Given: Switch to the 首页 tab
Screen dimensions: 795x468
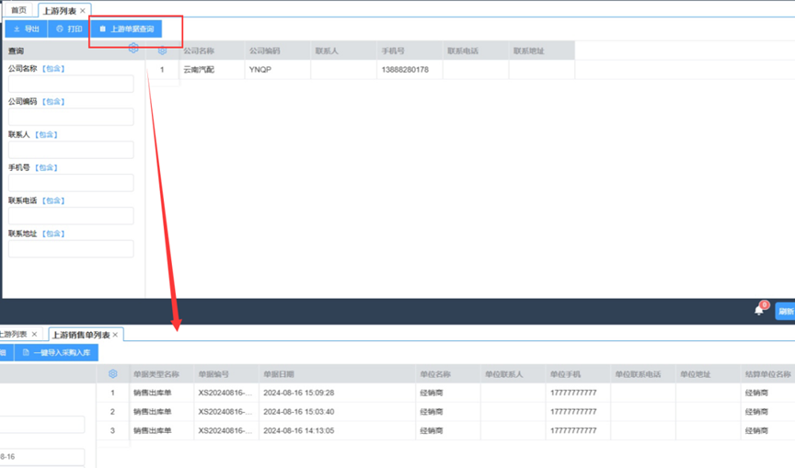Looking at the screenshot, I should coord(18,10).
